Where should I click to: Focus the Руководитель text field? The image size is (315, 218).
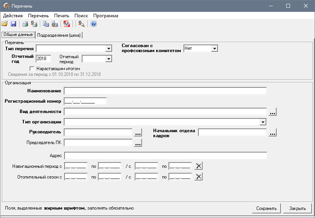click(98, 132)
